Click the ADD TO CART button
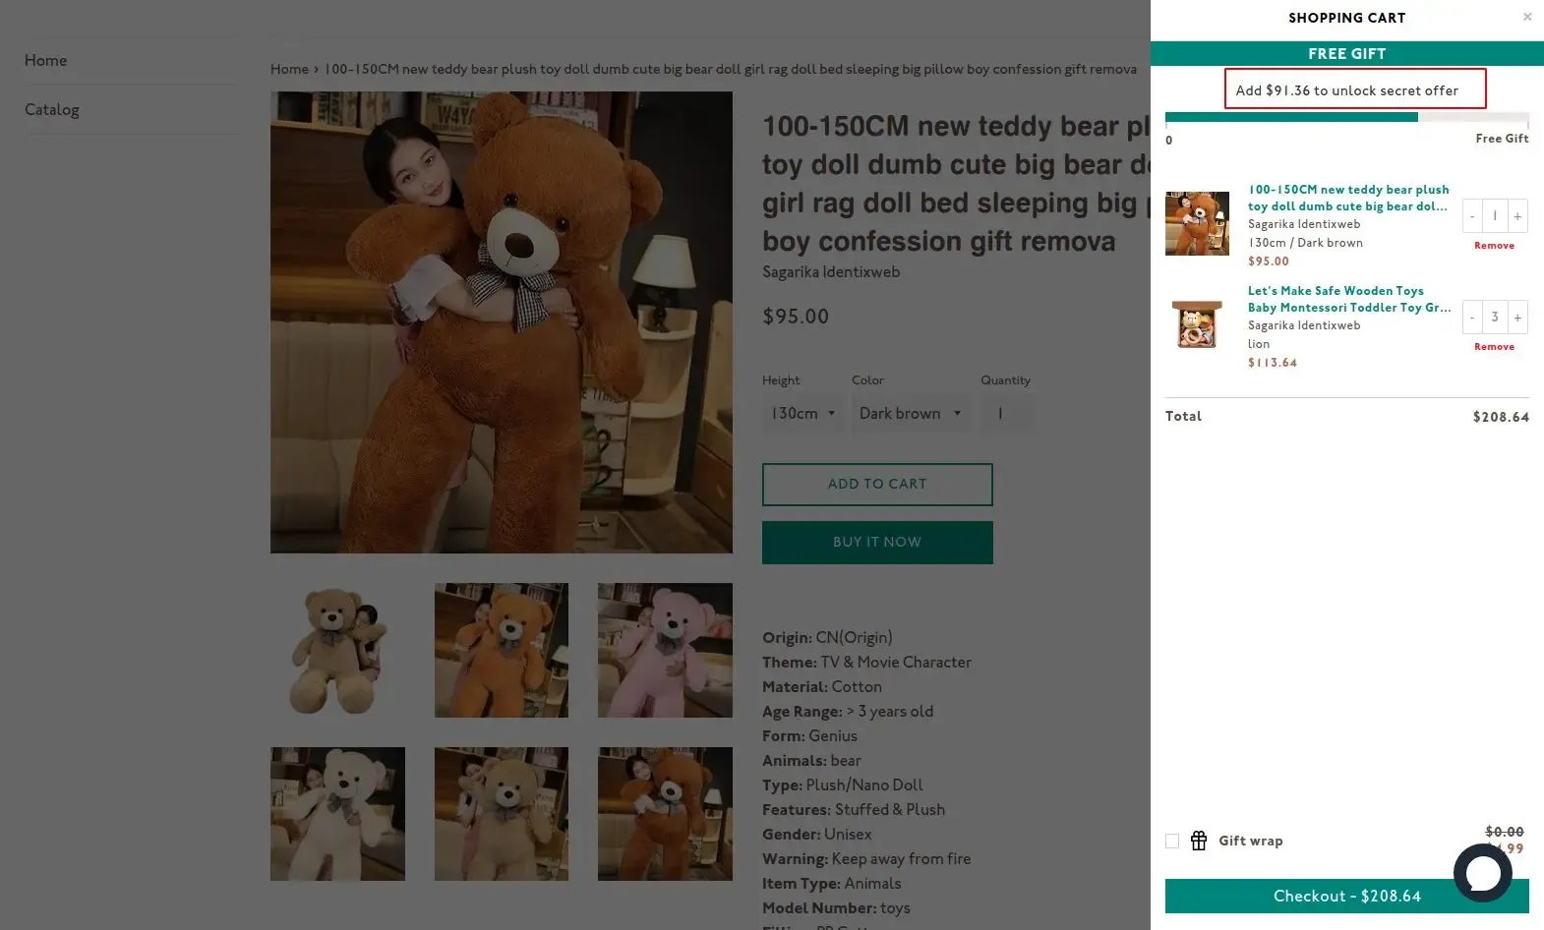This screenshot has height=930, width=1544. (877, 485)
